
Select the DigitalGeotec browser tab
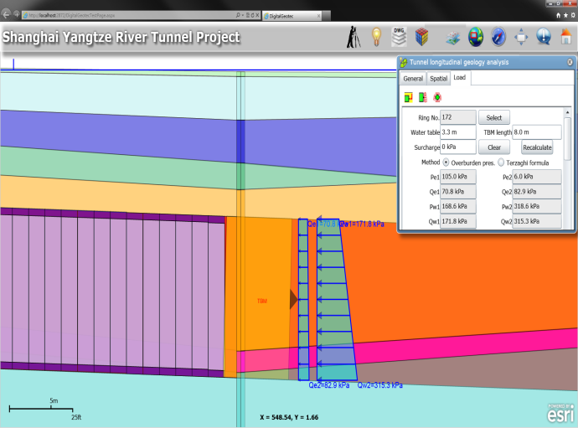coord(292,16)
